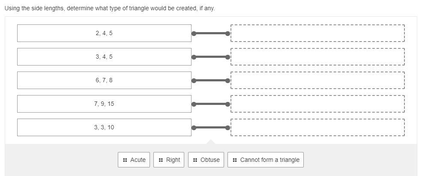Click the dashed answer box for 7, 9, 15
This screenshot has width=431, height=176.
pos(317,104)
